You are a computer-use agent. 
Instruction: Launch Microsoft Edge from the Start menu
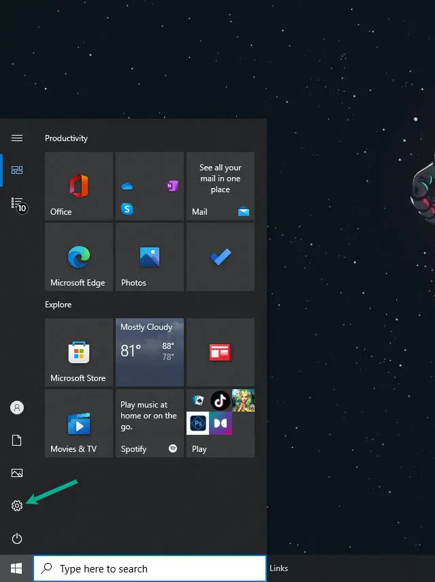coord(78,257)
